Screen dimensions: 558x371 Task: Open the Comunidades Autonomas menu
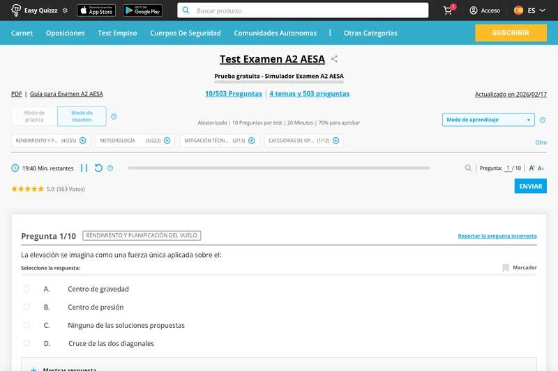275,33
